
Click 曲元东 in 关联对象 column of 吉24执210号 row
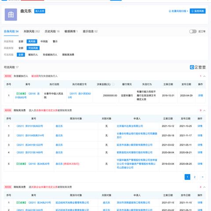[x=106, y=203]
